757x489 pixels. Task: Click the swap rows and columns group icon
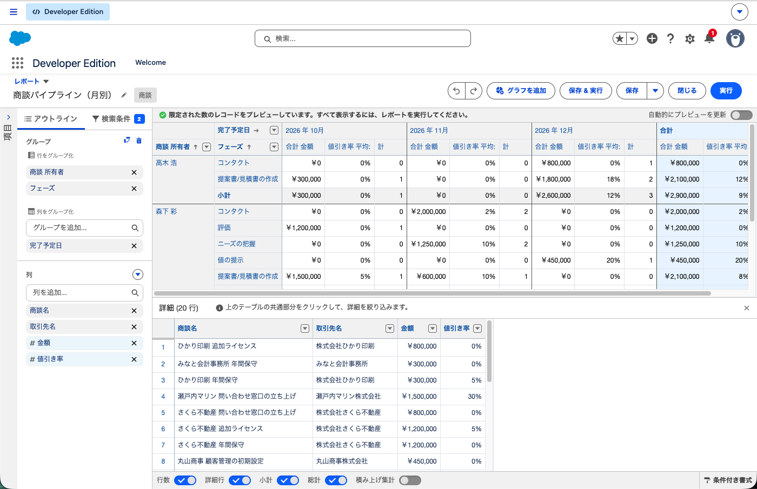[127, 140]
